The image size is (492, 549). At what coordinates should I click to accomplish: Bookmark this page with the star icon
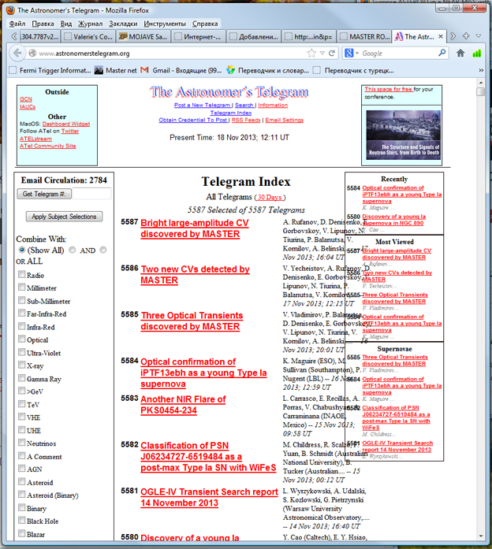[x=311, y=53]
